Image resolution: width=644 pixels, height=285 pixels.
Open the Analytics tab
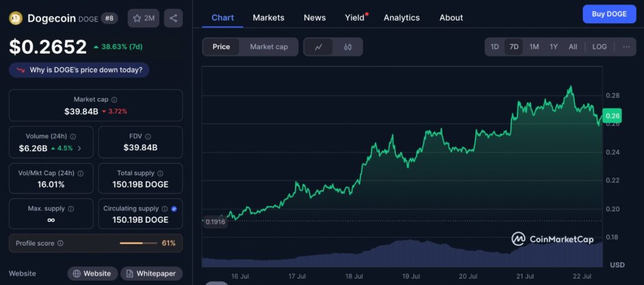(x=402, y=18)
